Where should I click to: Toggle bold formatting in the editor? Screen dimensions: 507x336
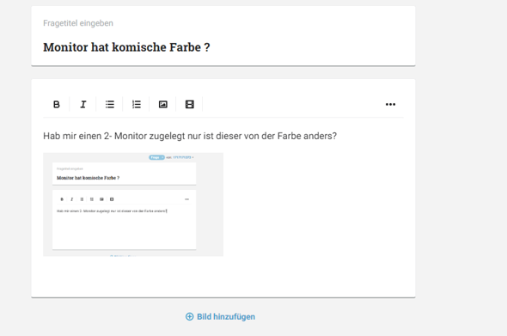[56, 104]
